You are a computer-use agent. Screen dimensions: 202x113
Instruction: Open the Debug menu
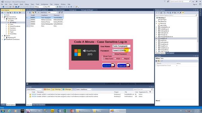tap(27, 4)
